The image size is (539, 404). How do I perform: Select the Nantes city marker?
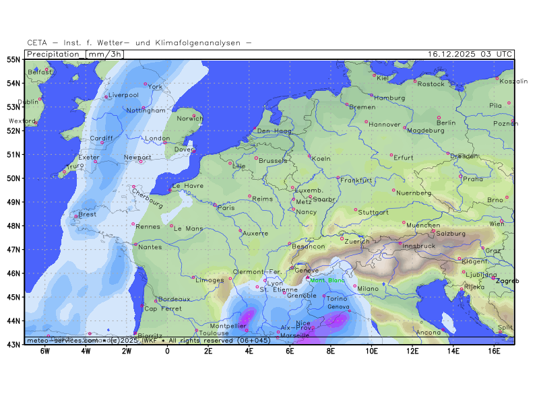(x=135, y=244)
